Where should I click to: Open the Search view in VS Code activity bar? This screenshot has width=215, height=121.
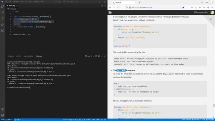3,12
